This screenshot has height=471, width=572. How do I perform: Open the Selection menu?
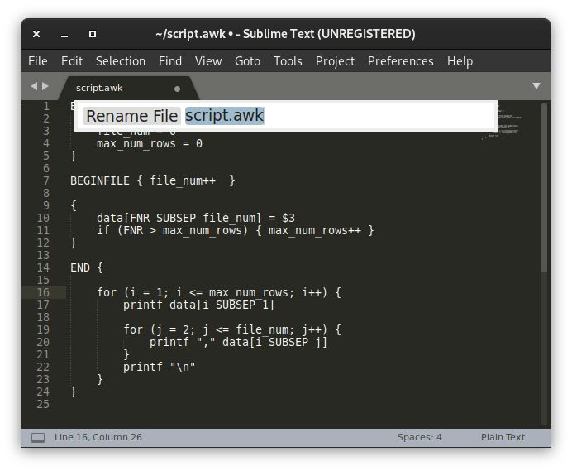coord(121,61)
